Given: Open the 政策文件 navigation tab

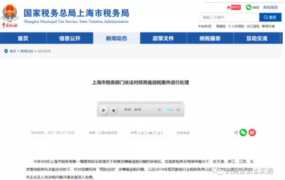Looking at the screenshot, I should coord(163,38).
